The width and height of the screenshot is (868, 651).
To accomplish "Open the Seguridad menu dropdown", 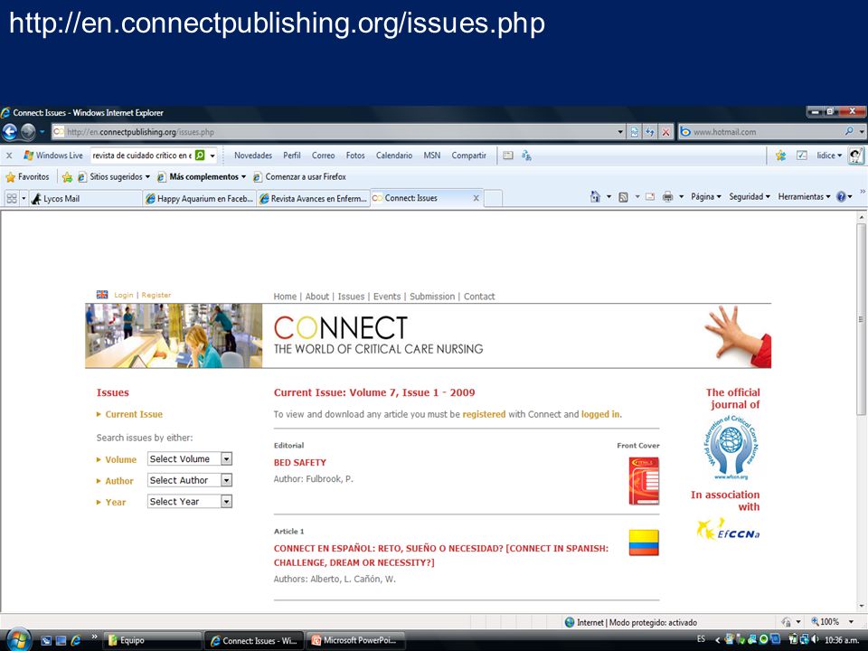I will [x=749, y=196].
